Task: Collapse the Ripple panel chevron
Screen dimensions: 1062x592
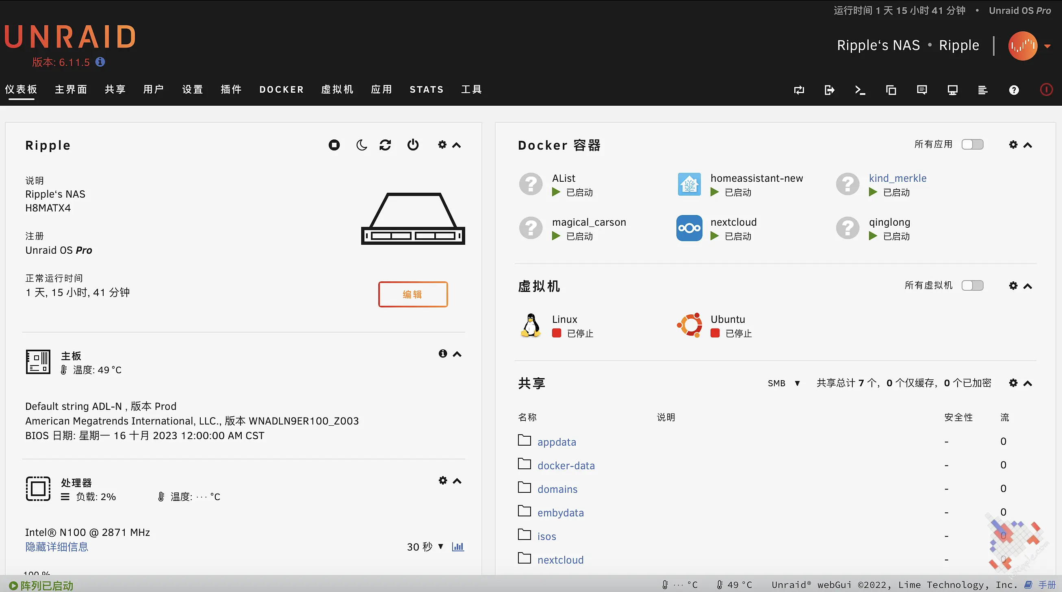Action: click(456, 145)
